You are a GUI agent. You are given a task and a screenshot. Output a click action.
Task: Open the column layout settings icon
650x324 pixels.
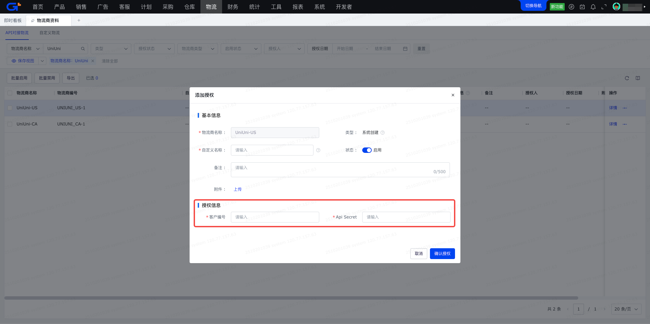point(638,78)
